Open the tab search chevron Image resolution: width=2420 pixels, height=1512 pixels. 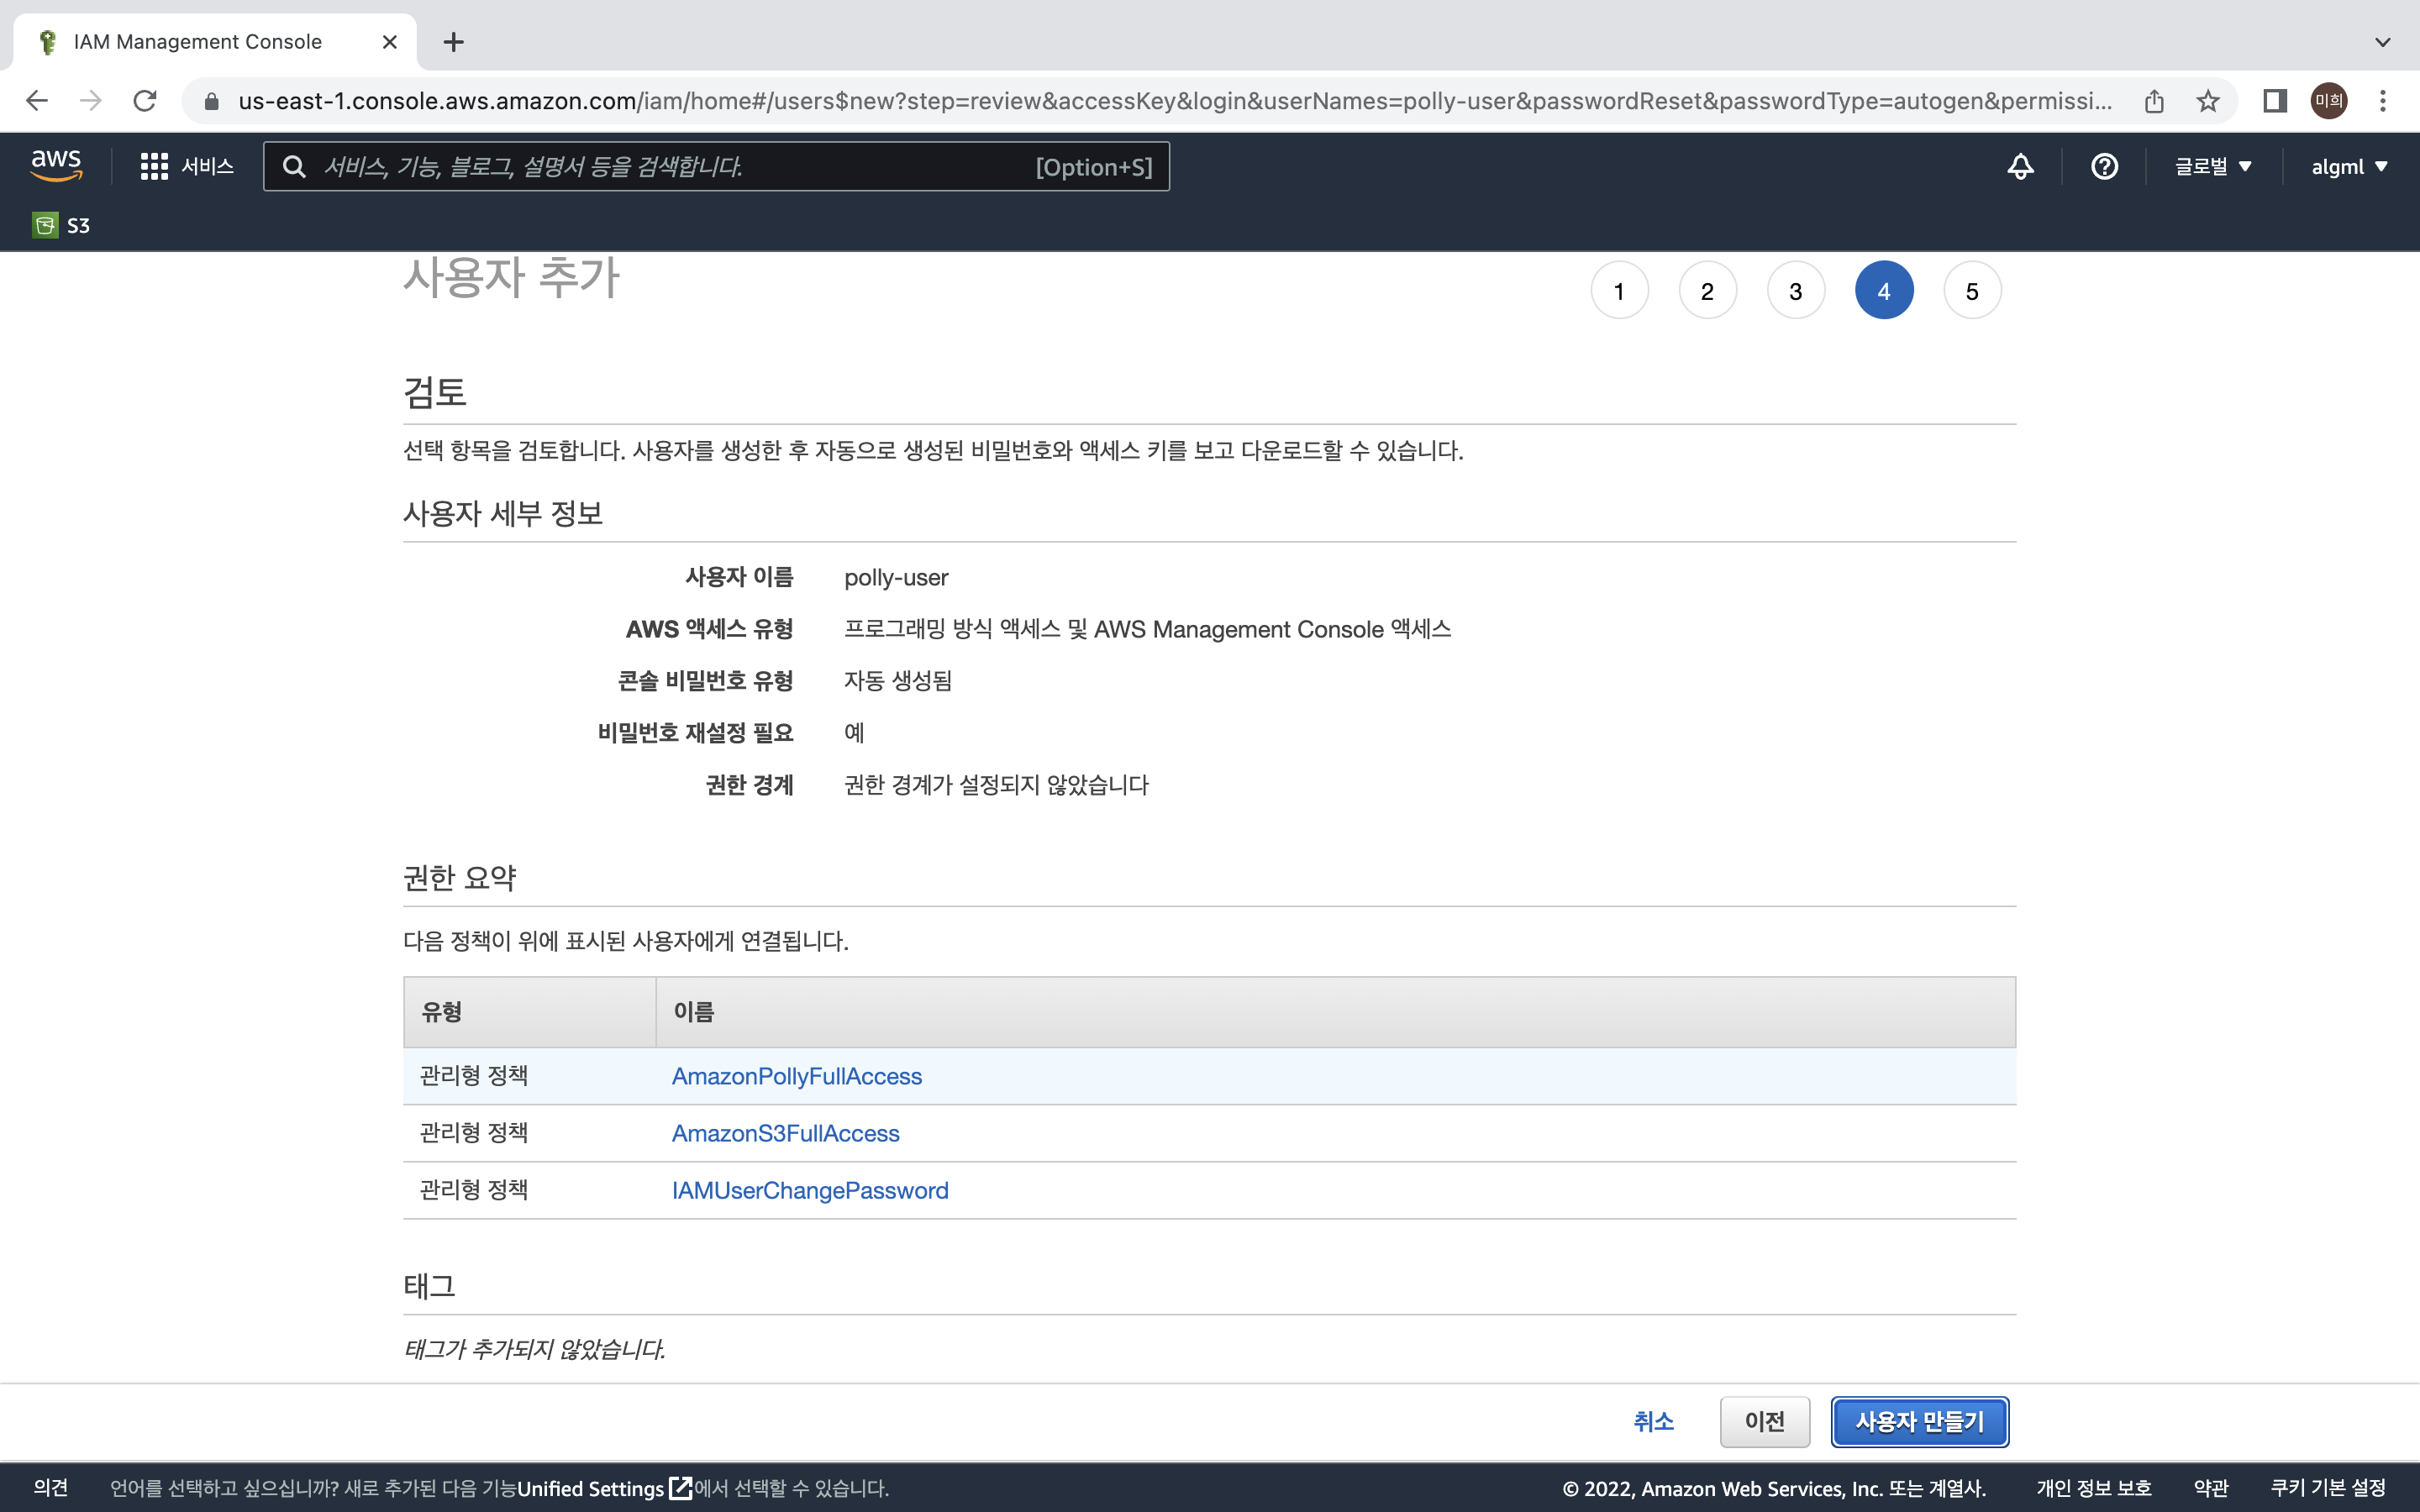pos(2383,42)
